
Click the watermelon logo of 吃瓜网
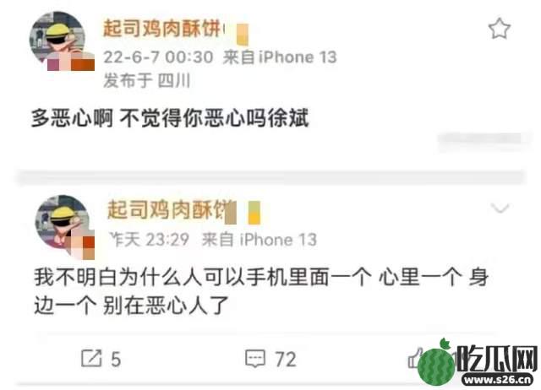coord(436,363)
